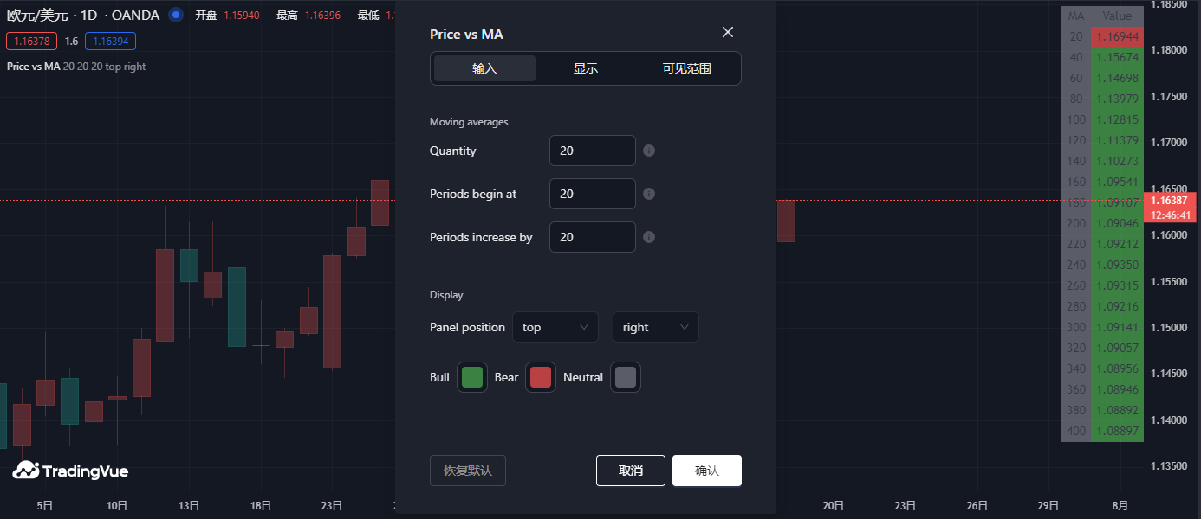Click the 确认 button

pos(707,471)
